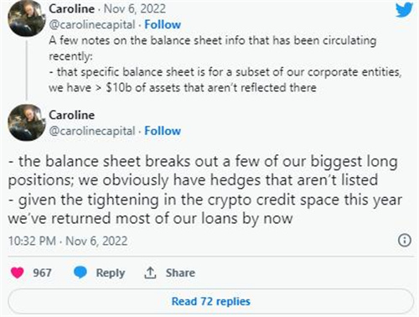Click the Reply label

pos(111,273)
